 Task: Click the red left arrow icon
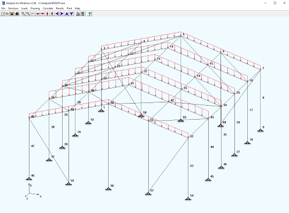coord(38,13)
